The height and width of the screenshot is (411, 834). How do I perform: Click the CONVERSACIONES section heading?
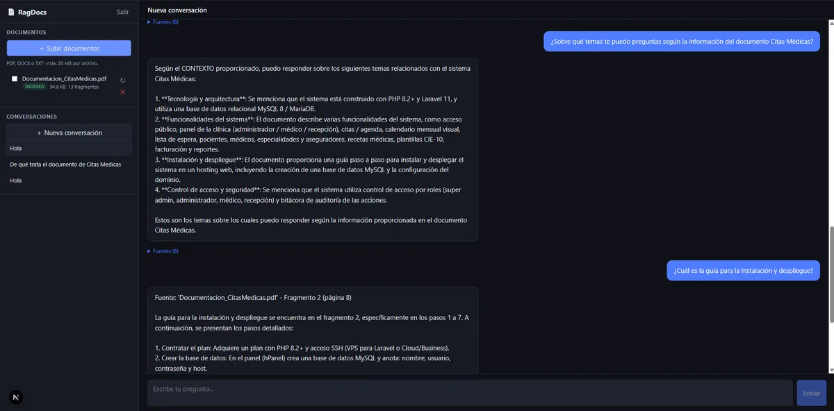pyautogui.click(x=32, y=117)
